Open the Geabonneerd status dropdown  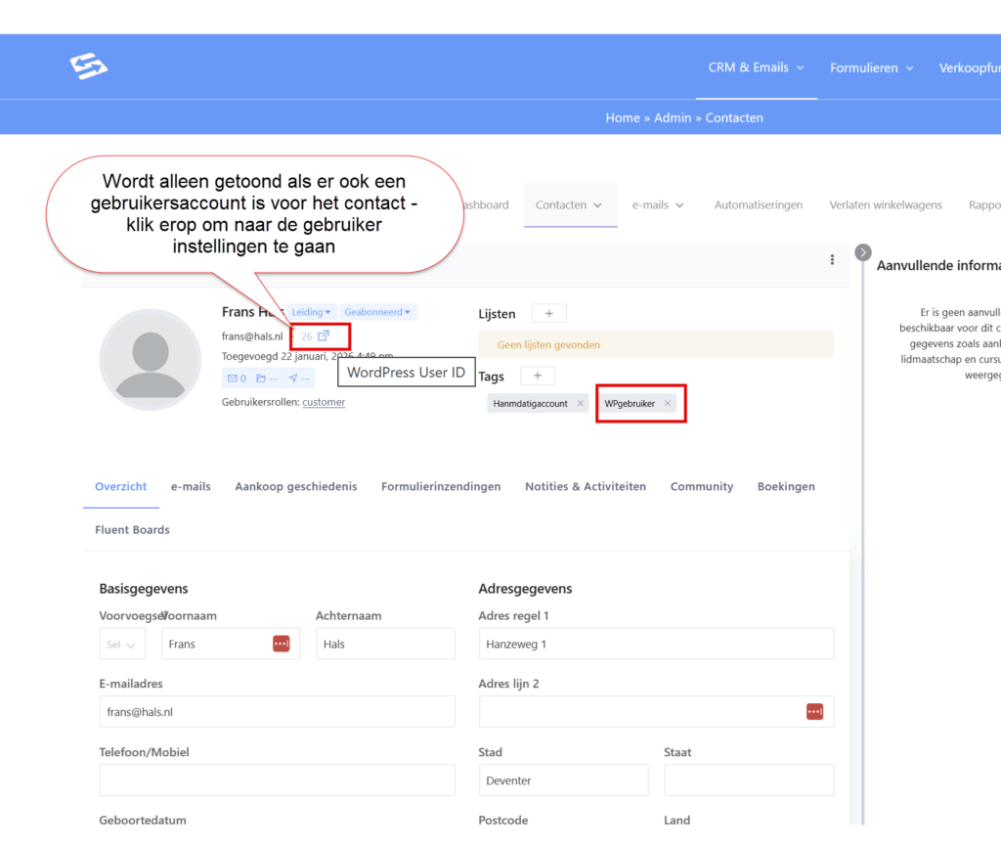(379, 312)
